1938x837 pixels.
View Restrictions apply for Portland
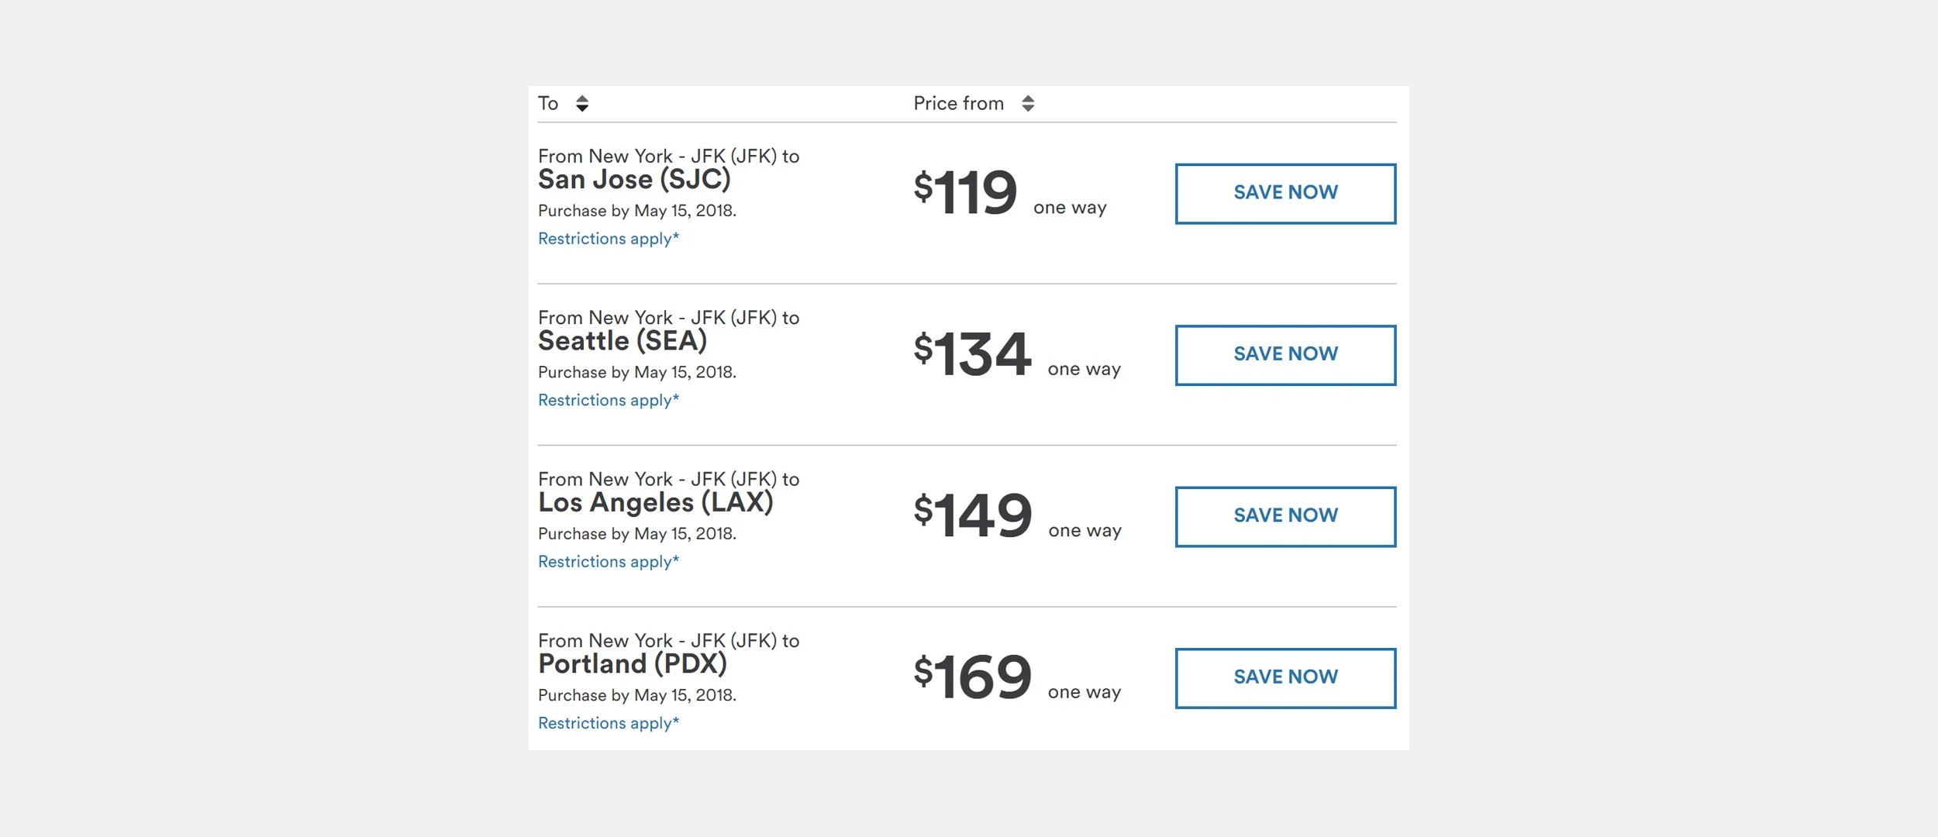(x=609, y=723)
